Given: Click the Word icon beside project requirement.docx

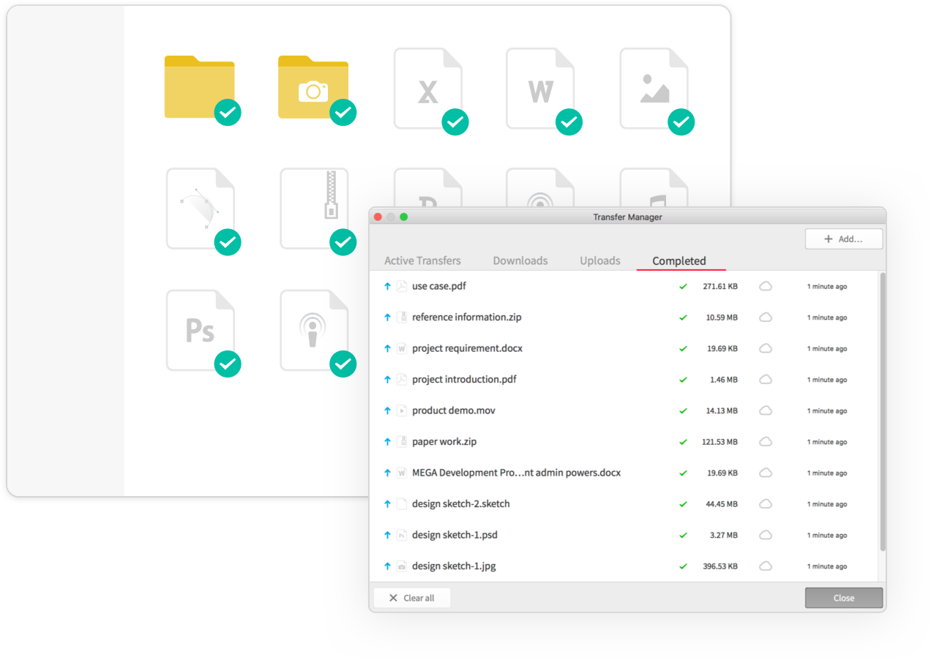Looking at the screenshot, I should [x=401, y=348].
